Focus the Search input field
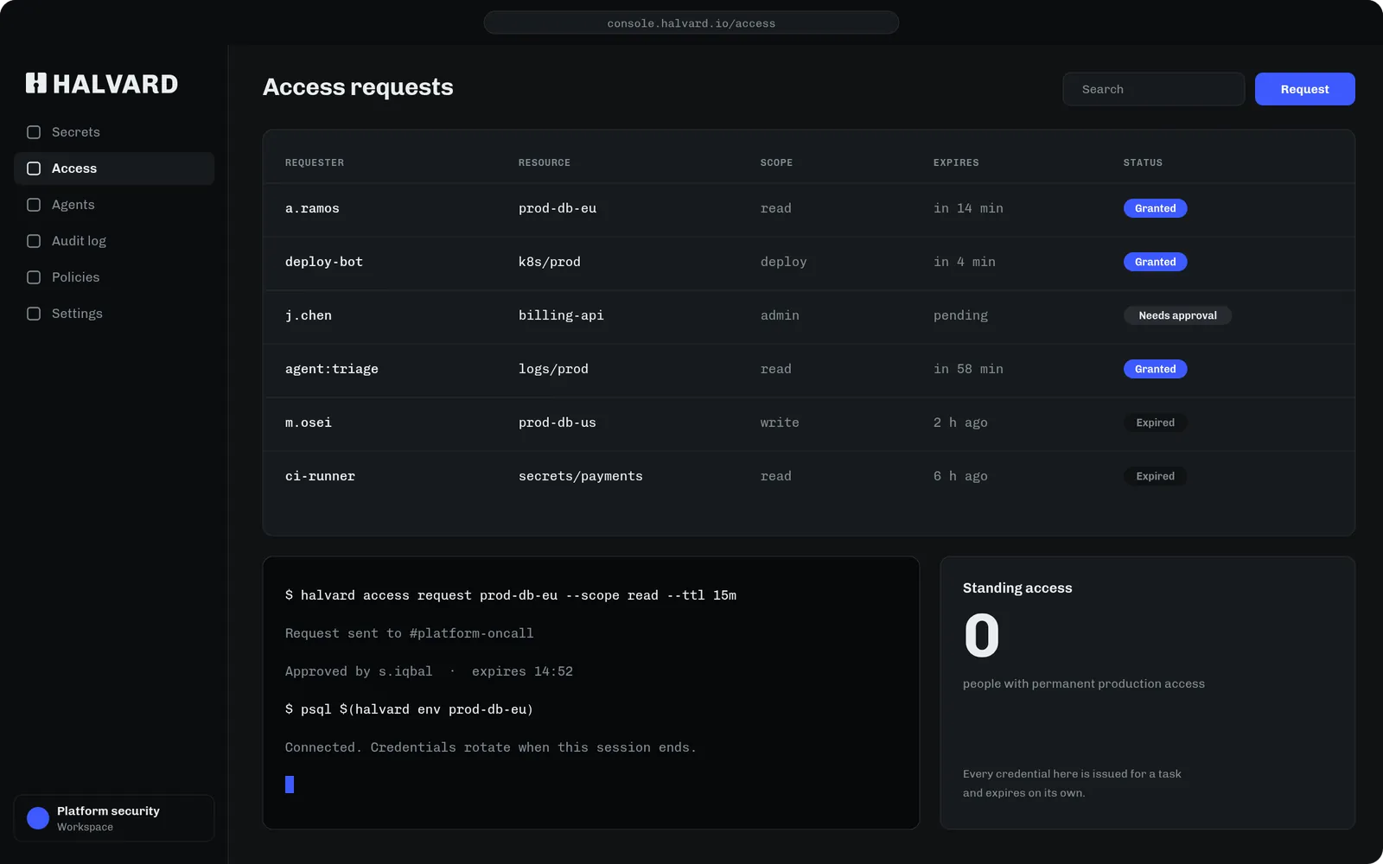 1153,89
